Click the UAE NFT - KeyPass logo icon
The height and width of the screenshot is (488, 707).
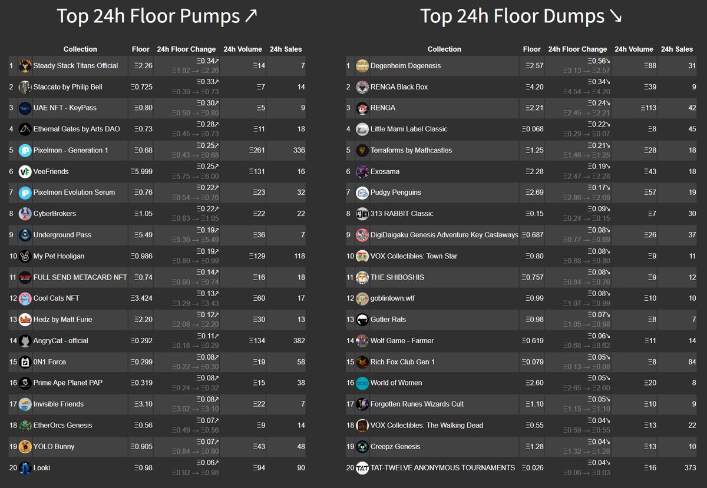[x=25, y=108]
